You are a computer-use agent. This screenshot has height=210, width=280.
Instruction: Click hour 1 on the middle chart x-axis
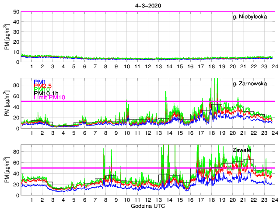click(31, 133)
